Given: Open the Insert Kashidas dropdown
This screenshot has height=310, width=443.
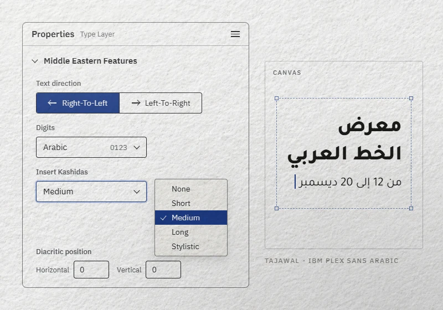Looking at the screenshot, I should (91, 192).
